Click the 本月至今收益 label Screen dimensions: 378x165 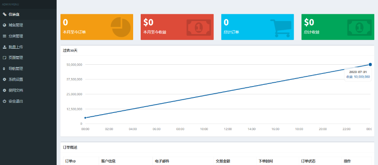155,32
